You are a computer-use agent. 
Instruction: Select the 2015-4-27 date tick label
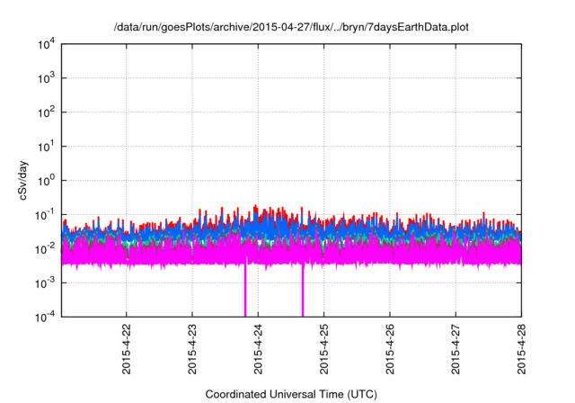(456, 349)
